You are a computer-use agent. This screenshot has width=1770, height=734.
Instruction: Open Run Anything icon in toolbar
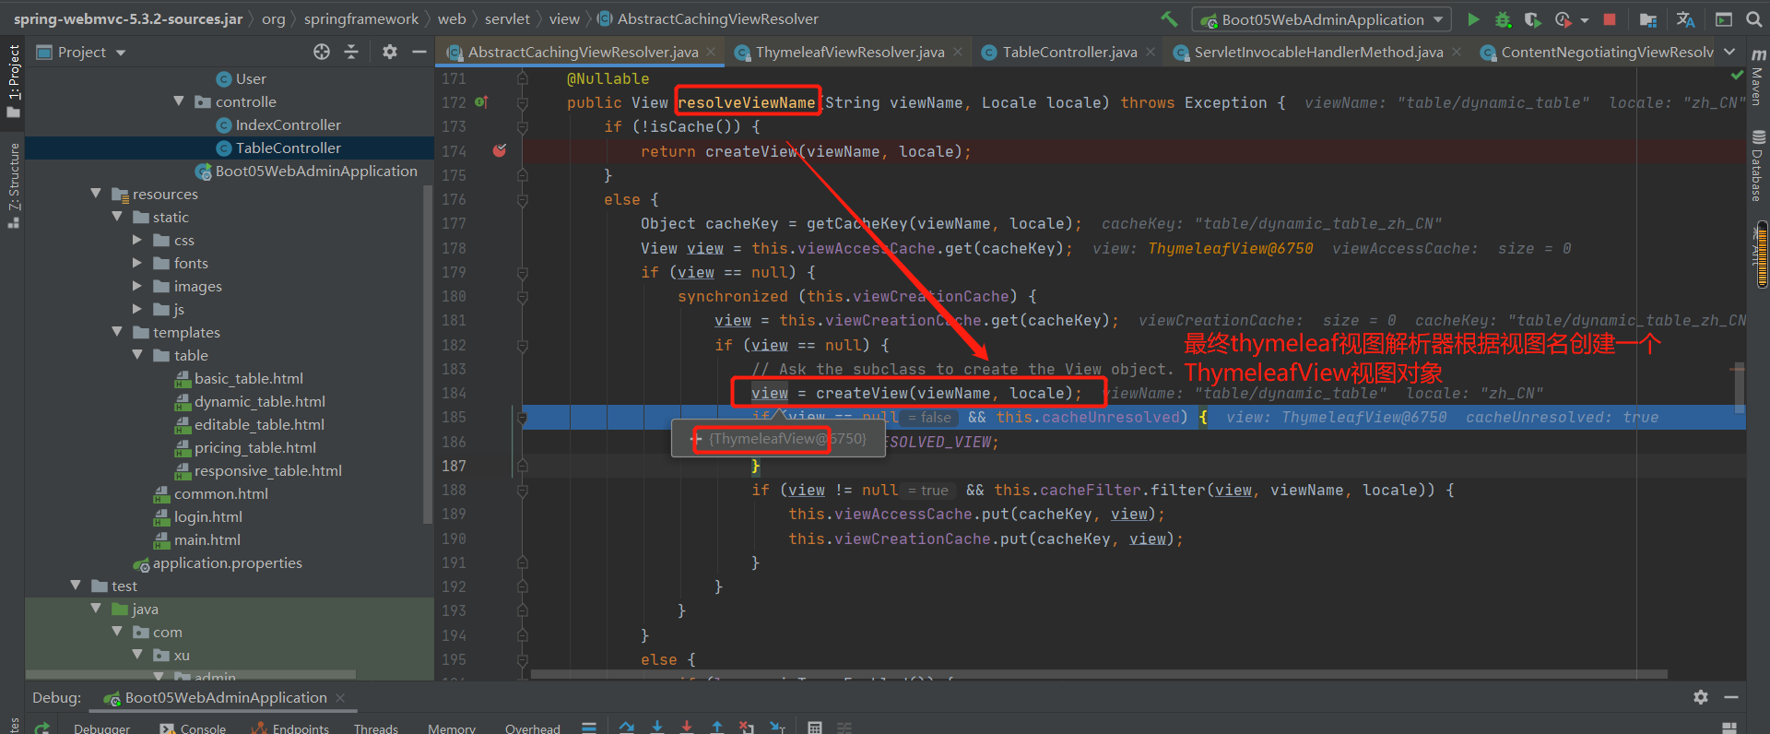click(x=1723, y=18)
